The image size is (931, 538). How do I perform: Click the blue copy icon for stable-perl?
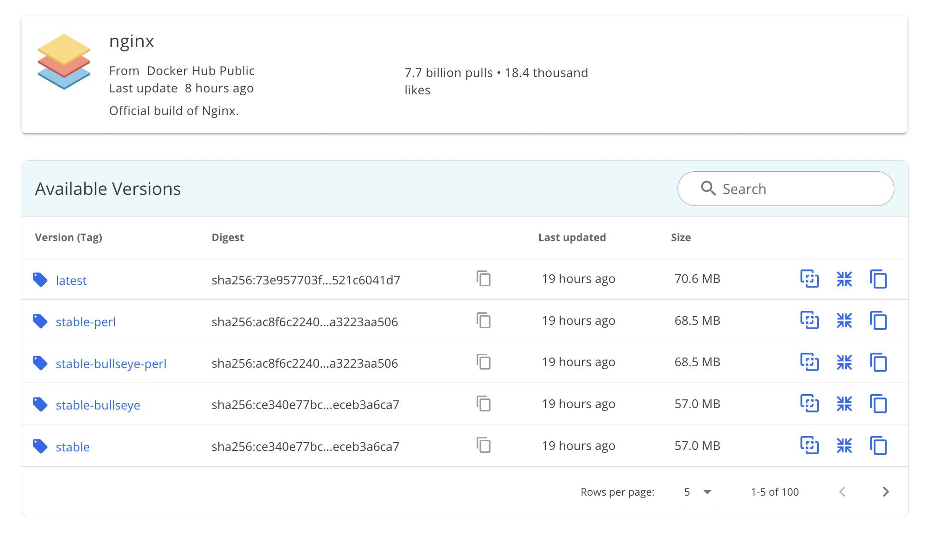pyautogui.click(x=878, y=320)
